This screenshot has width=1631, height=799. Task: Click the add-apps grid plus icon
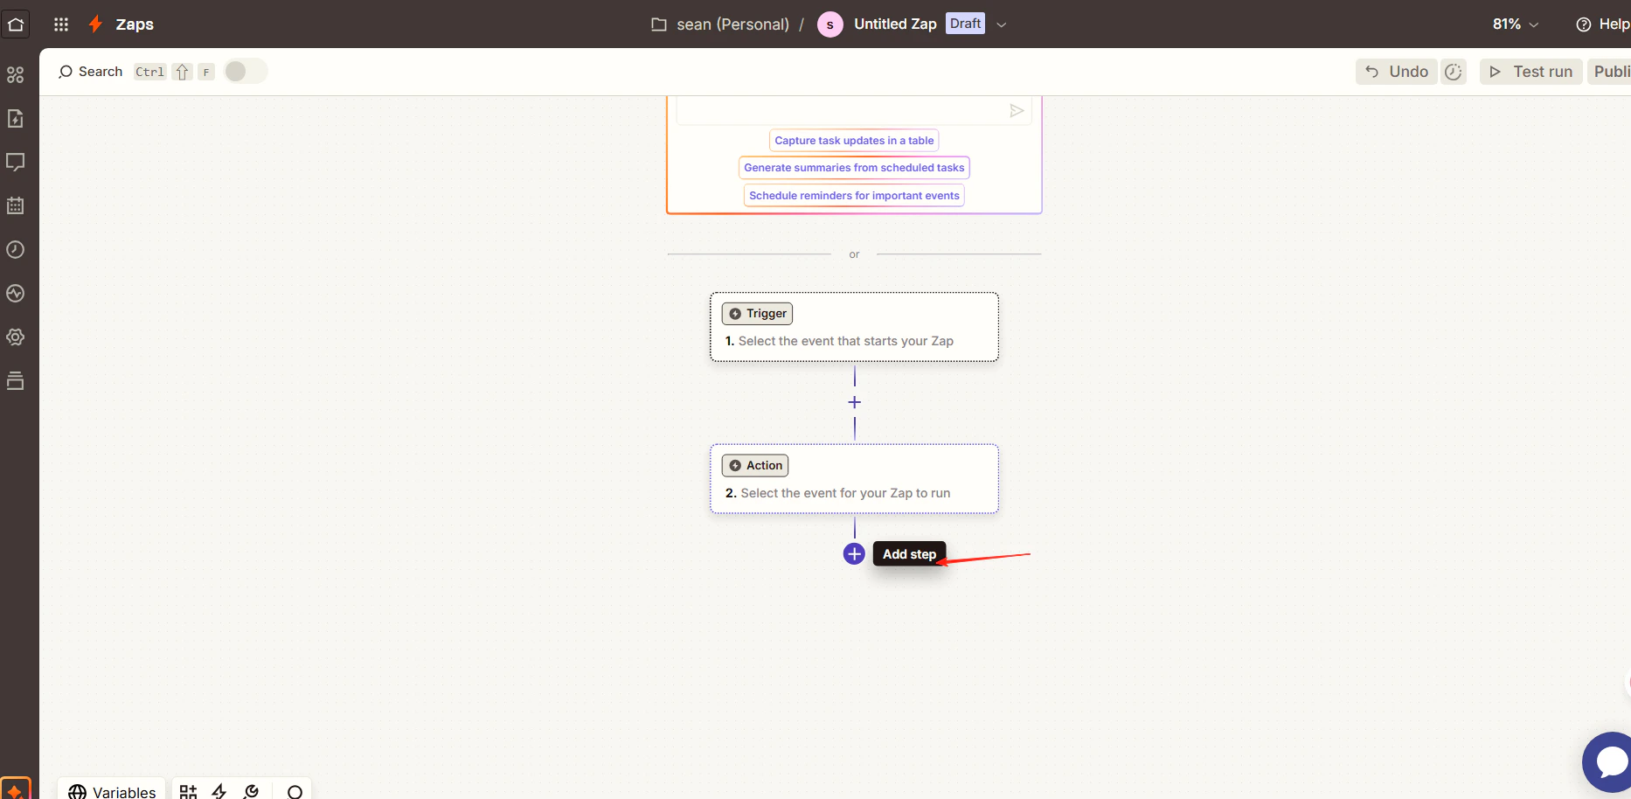tap(188, 791)
